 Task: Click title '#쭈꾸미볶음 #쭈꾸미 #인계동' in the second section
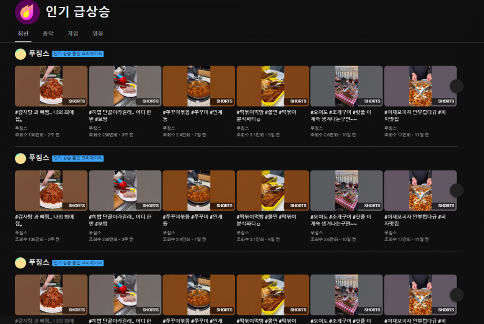point(192,220)
